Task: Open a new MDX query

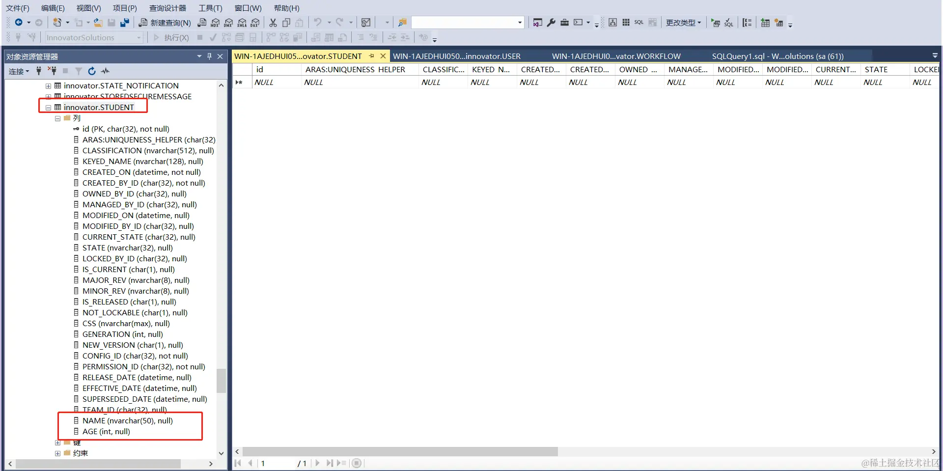Action: pos(216,23)
